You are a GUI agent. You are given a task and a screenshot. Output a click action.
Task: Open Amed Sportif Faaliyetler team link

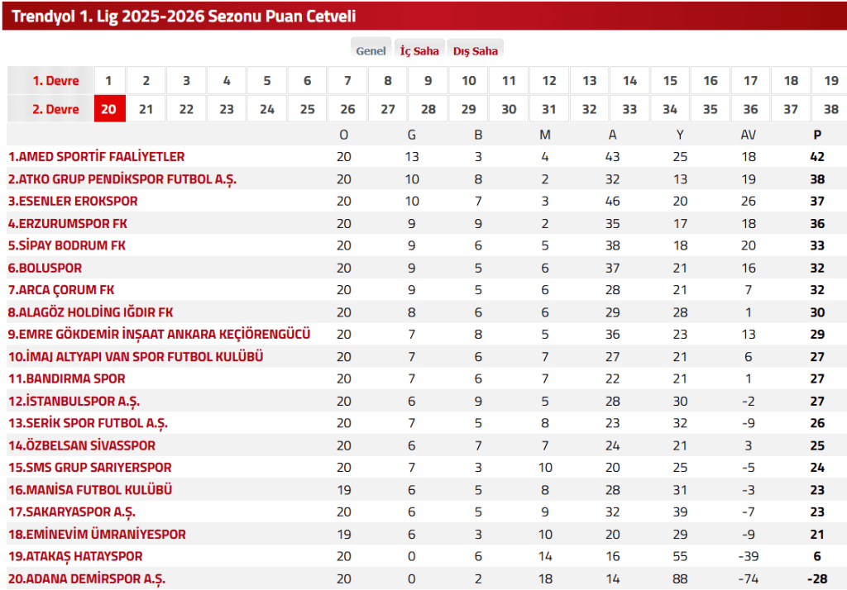(x=96, y=157)
